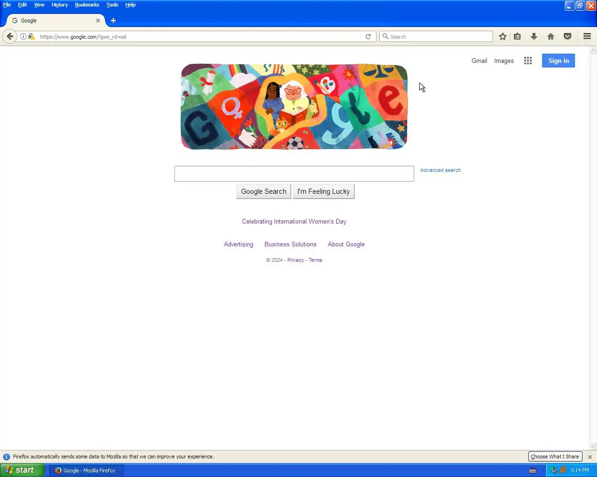Image resolution: width=597 pixels, height=477 pixels.
Task: Select the Google tab
Action: pyautogui.click(x=56, y=20)
